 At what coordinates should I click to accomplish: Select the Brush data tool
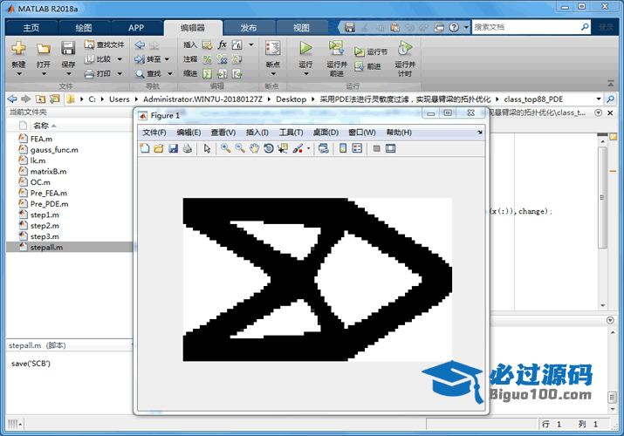click(x=298, y=148)
